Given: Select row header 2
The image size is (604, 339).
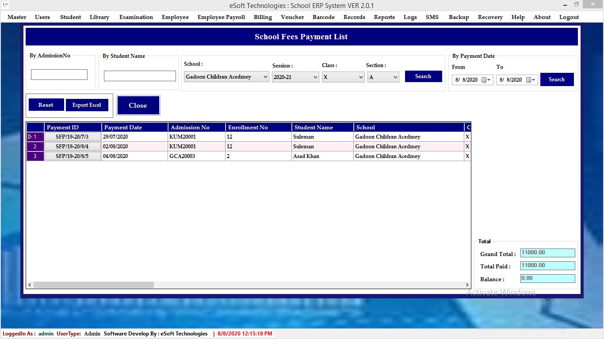Looking at the screenshot, I should 35,147.
